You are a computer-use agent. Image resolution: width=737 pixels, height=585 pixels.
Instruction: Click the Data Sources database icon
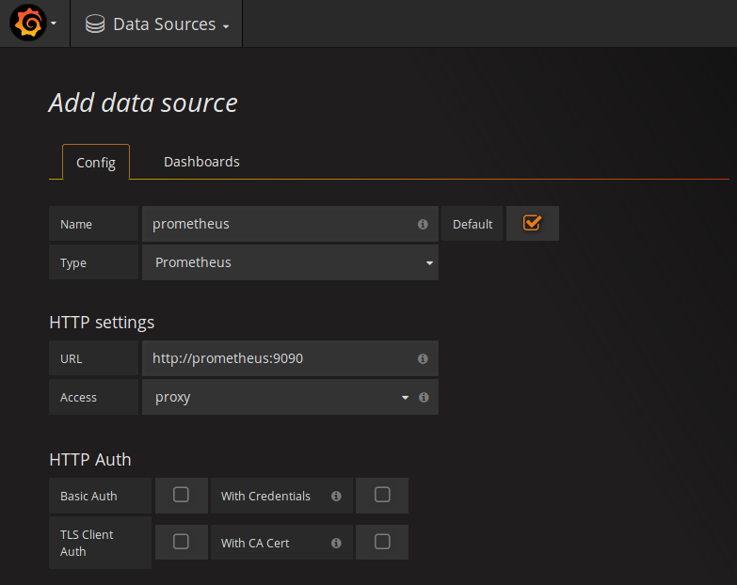(95, 24)
